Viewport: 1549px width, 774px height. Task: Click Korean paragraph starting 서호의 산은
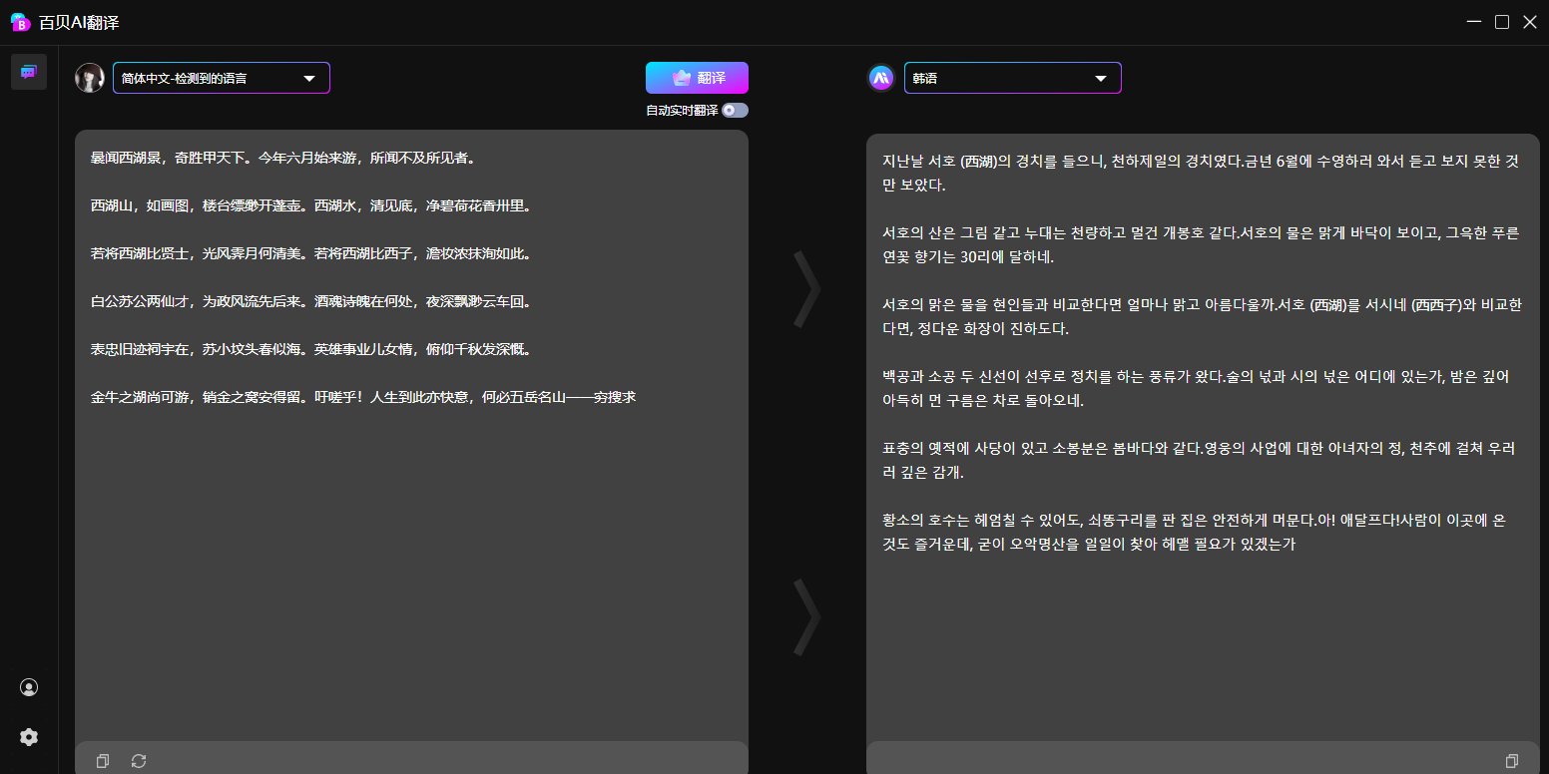coord(1201,245)
